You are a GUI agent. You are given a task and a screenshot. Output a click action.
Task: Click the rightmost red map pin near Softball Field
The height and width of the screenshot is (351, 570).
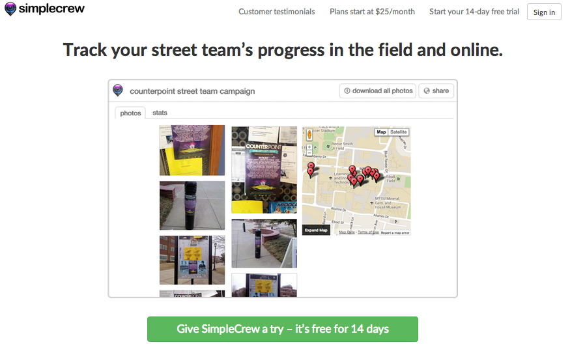(x=377, y=178)
